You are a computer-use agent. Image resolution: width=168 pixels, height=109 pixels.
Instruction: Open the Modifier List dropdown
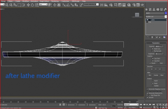point(166,16)
